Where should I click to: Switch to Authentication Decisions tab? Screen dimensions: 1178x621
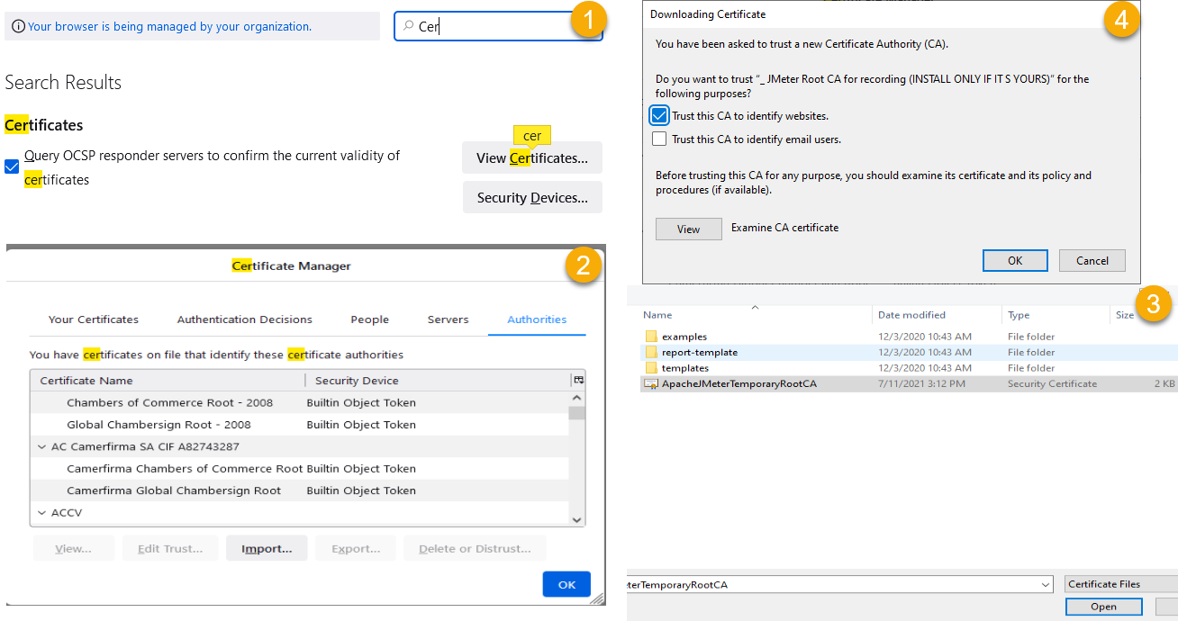click(245, 319)
